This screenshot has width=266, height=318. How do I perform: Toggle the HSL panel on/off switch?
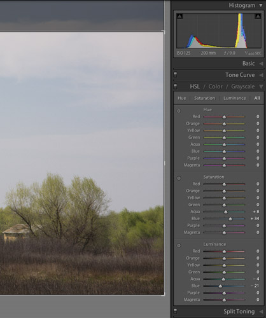coord(175,86)
